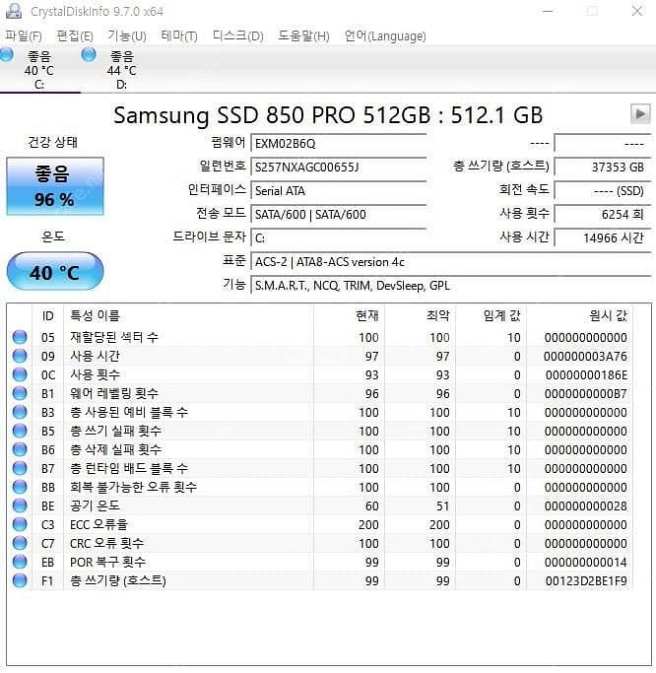Image resolution: width=656 pixels, height=673 pixels.
Task: Click status orb for attribute B3
Action: (20, 412)
